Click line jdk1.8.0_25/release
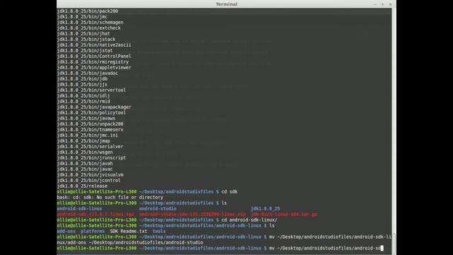 click(82, 186)
